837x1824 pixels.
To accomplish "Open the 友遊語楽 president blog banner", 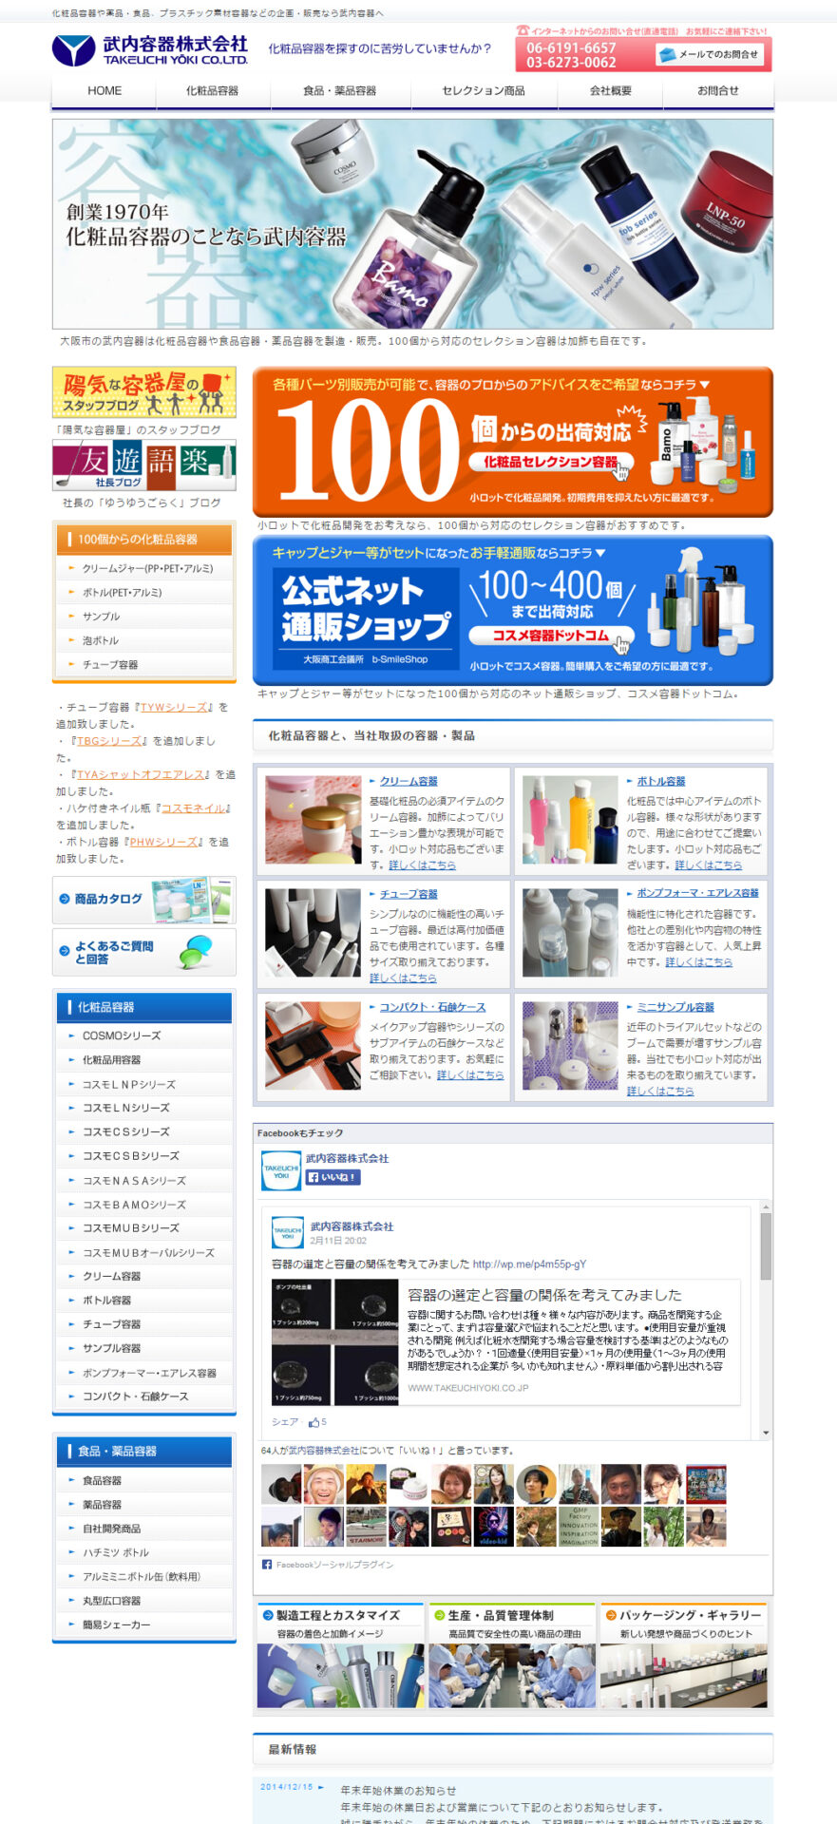I will pos(144,465).
